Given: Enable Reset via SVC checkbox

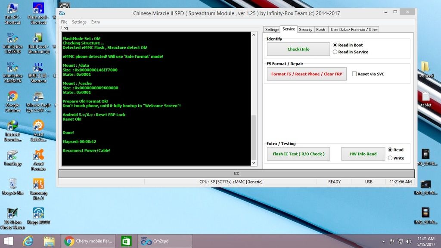Looking at the screenshot, I should 354,74.
